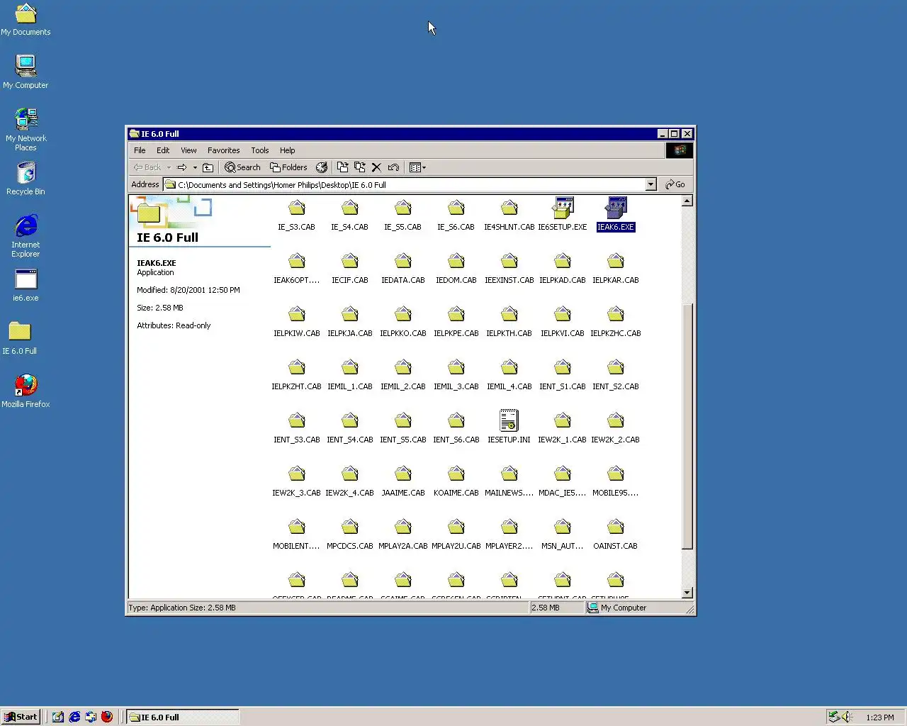This screenshot has height=726, width=907.
Task: Select the IEXINST.CAB file
Action: point(509,268)
